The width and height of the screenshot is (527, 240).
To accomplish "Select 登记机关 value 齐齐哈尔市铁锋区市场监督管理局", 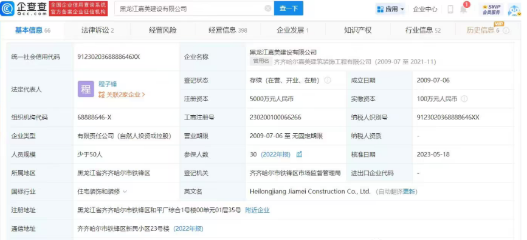I will (x=295, y=173).
